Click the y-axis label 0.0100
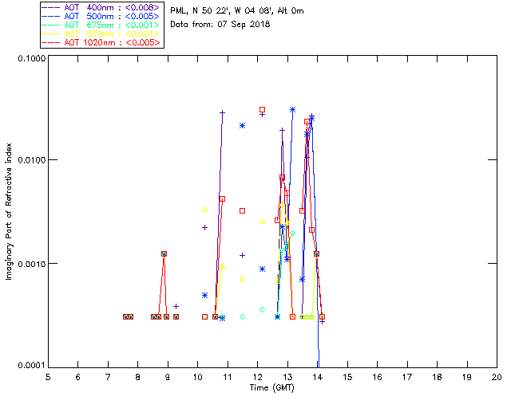 pyautogui.click(x=32, y=159)
